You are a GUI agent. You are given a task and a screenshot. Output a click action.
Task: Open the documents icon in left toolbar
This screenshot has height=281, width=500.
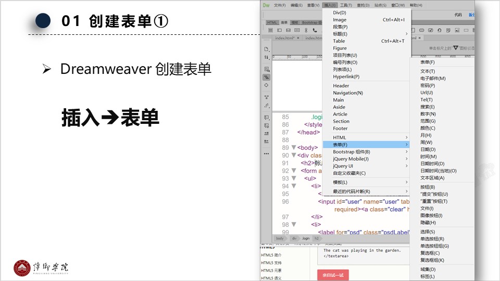(x=267, y=49)
